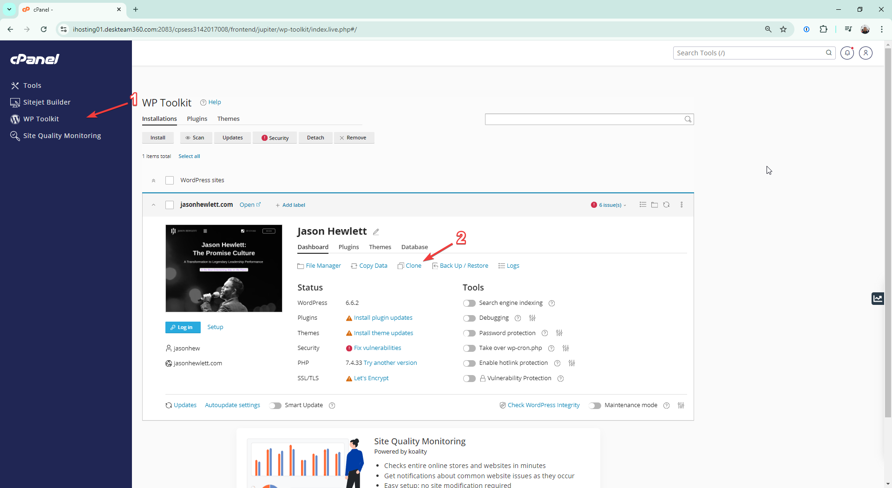Enable the Search engine indexing toggle
The height and width of the screenshot is (488, 892).
tap(469, 303)
